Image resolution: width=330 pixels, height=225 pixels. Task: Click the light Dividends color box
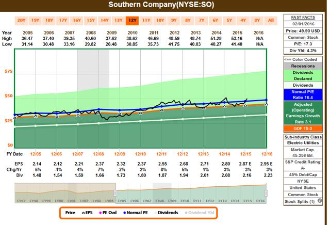pos(303,85)
